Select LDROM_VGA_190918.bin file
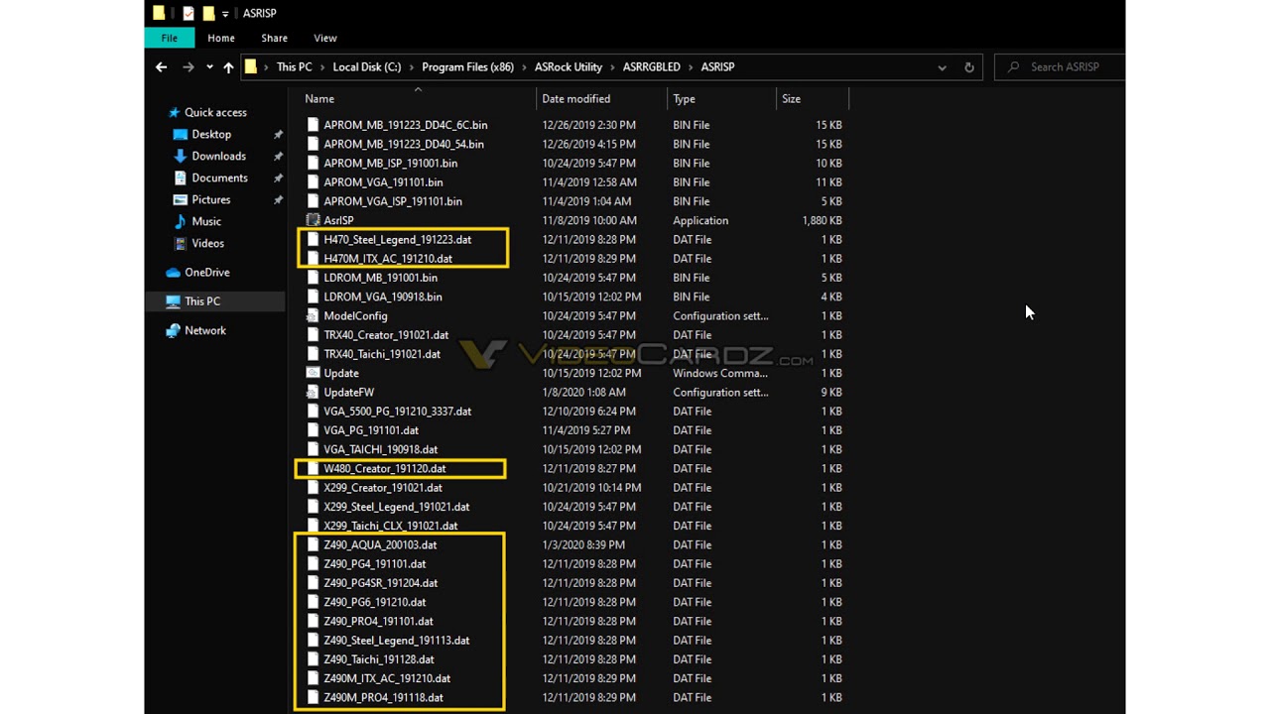This screenshot has width=1270, height=714. coord(383,297)
